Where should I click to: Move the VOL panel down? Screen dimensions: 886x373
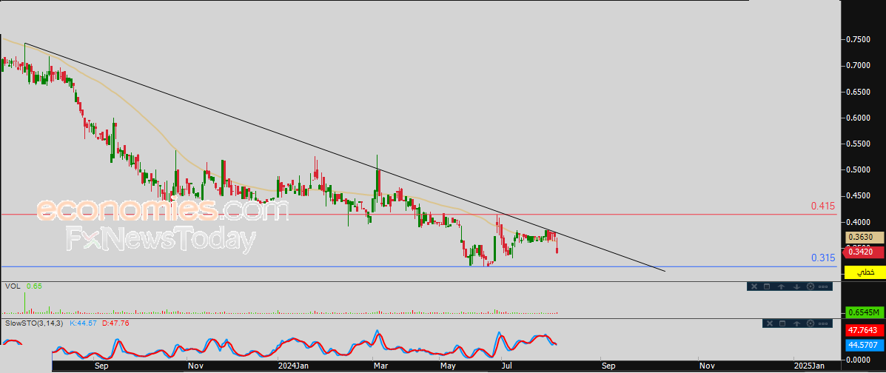(796, 286)
